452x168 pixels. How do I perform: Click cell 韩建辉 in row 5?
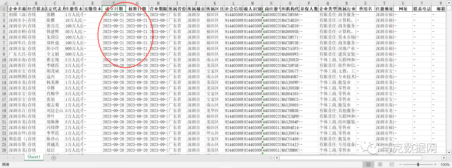click(55, 31)
